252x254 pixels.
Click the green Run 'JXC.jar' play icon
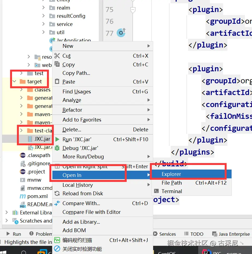[57, 139]
